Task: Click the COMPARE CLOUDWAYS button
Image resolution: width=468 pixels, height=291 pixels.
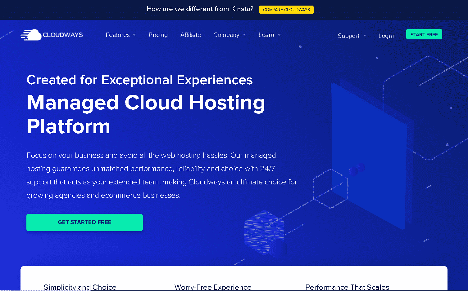Action: coord(286,10)
